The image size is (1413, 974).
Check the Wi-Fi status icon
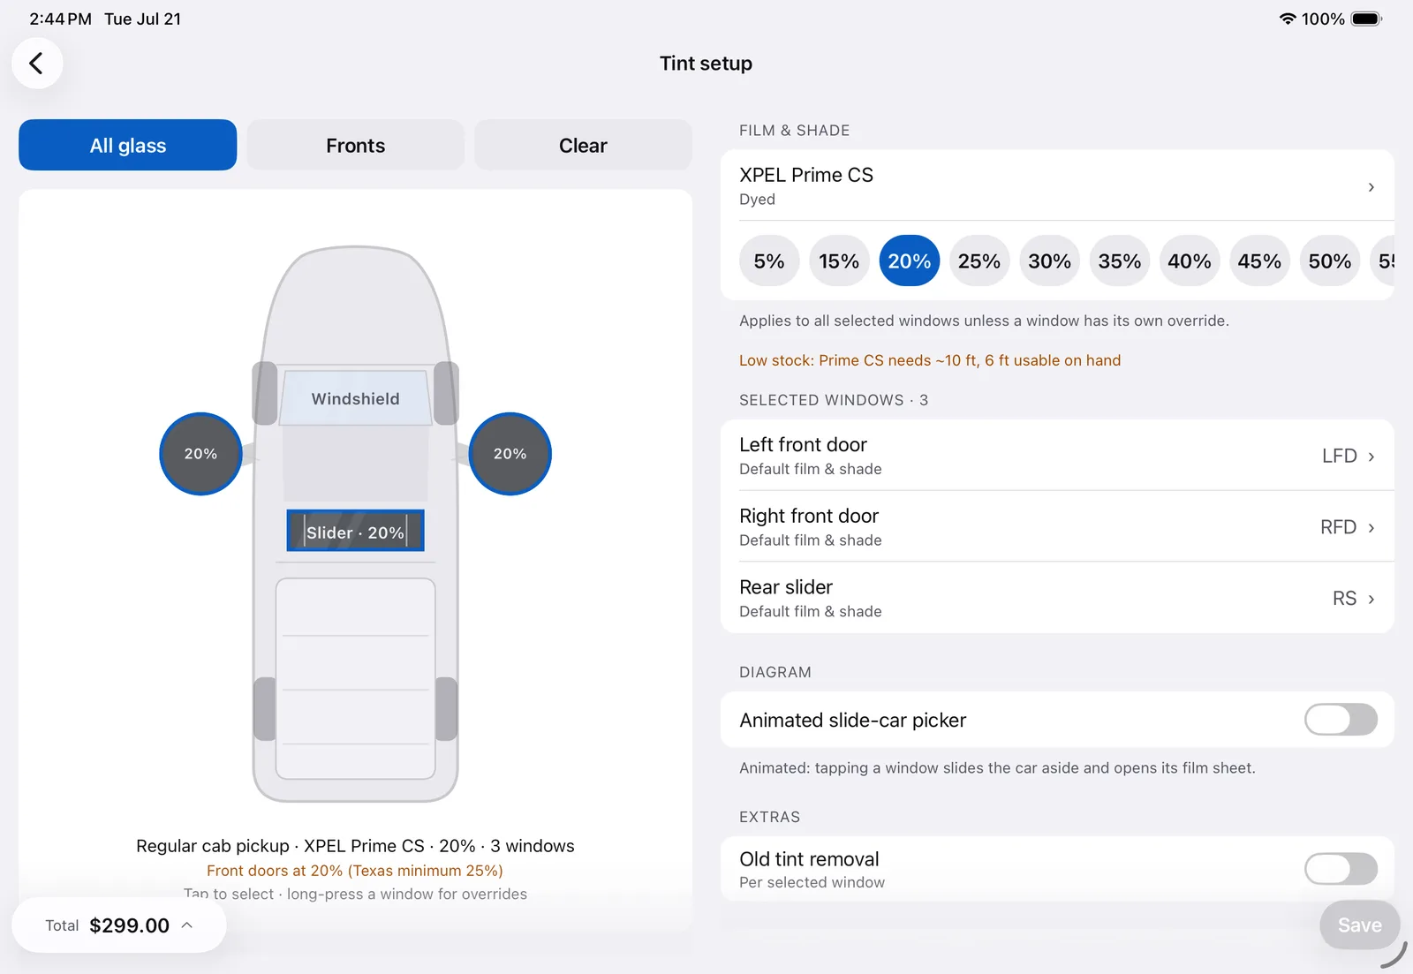click(1288, 19)
